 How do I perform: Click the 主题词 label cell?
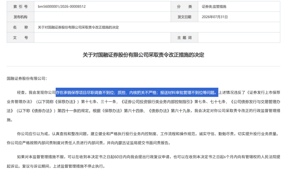pyautogui.click(x=184, y=38)
